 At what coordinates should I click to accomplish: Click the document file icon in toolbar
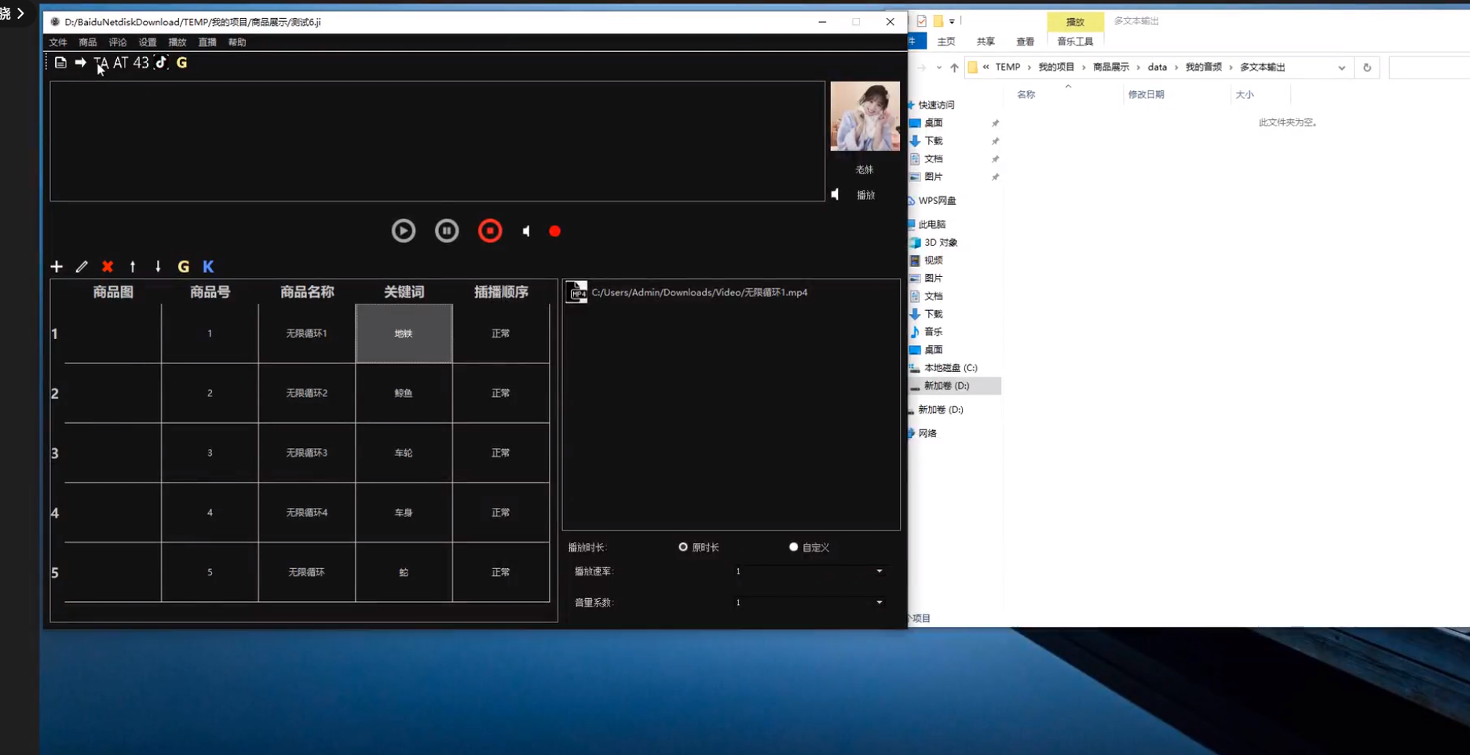coord(60,63)
